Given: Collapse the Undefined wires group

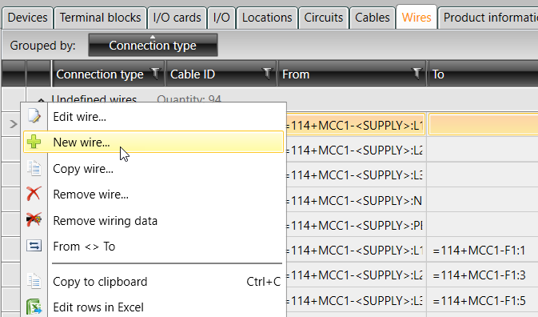Looking at the screenshot, I should point(41,100).
